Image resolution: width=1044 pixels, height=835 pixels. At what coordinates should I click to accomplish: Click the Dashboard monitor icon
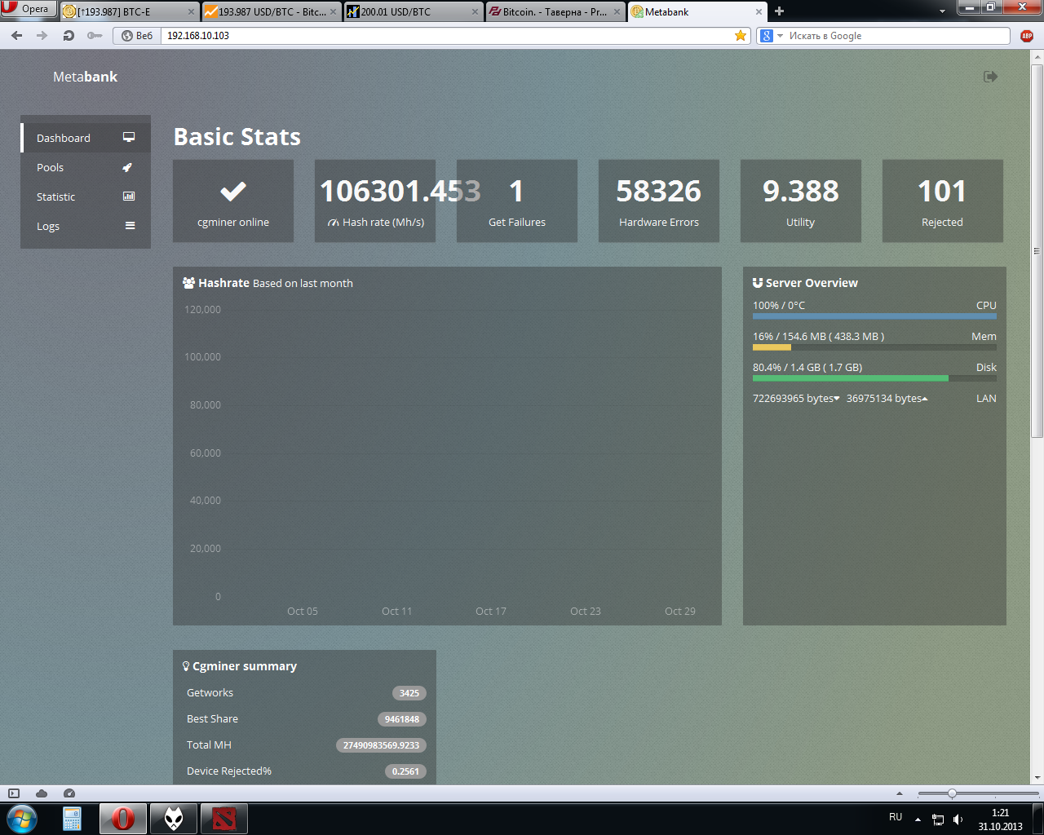coord(129,138)
